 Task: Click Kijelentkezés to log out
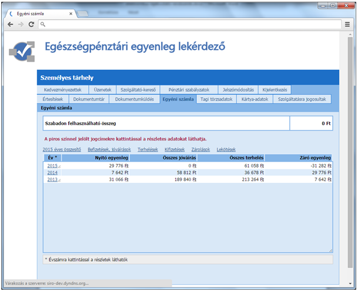click(275, 90)
